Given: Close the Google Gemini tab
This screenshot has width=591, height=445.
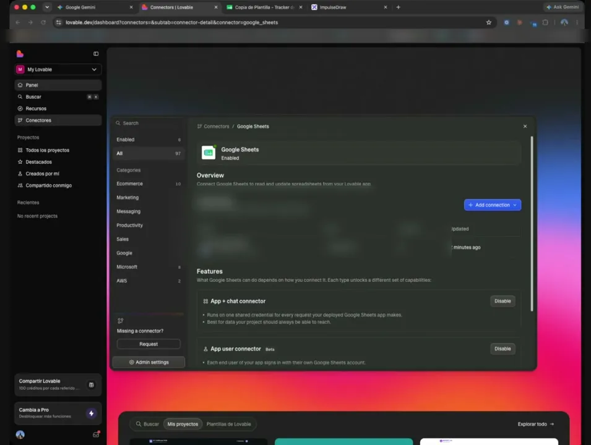Looking at the screenshot, I should [x=131, y=7].
